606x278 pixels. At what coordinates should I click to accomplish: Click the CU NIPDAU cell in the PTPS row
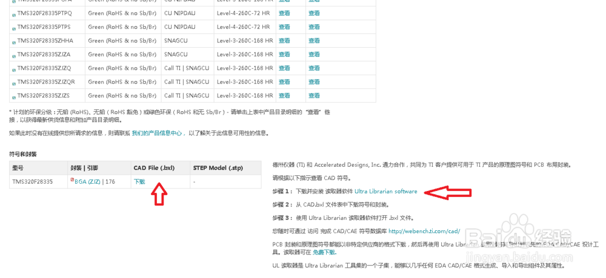180,27
